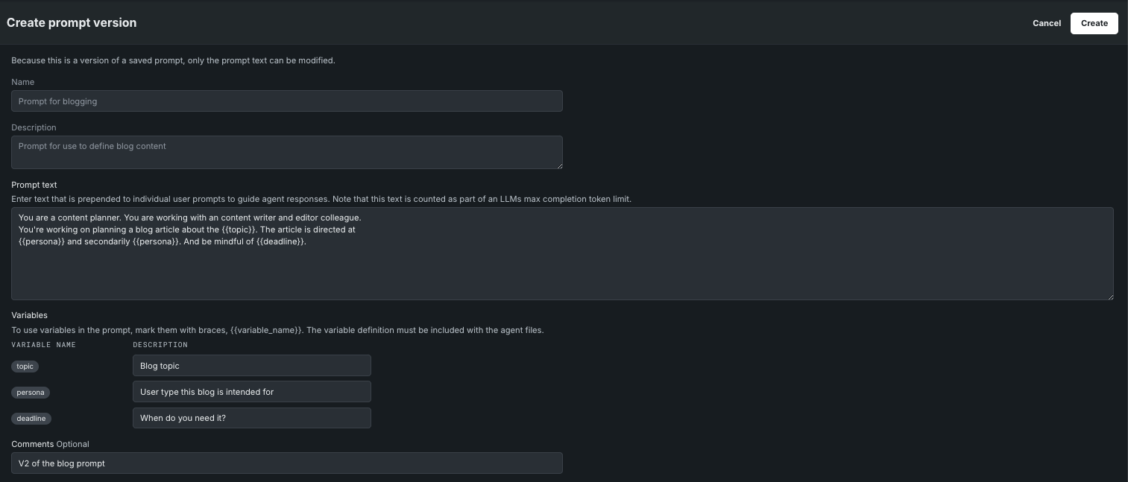Image resolution: width=1128 pixels, height=482 pixels.
Task: Click the "Create prompt version" heading
Action: click(x=72, y=23)
